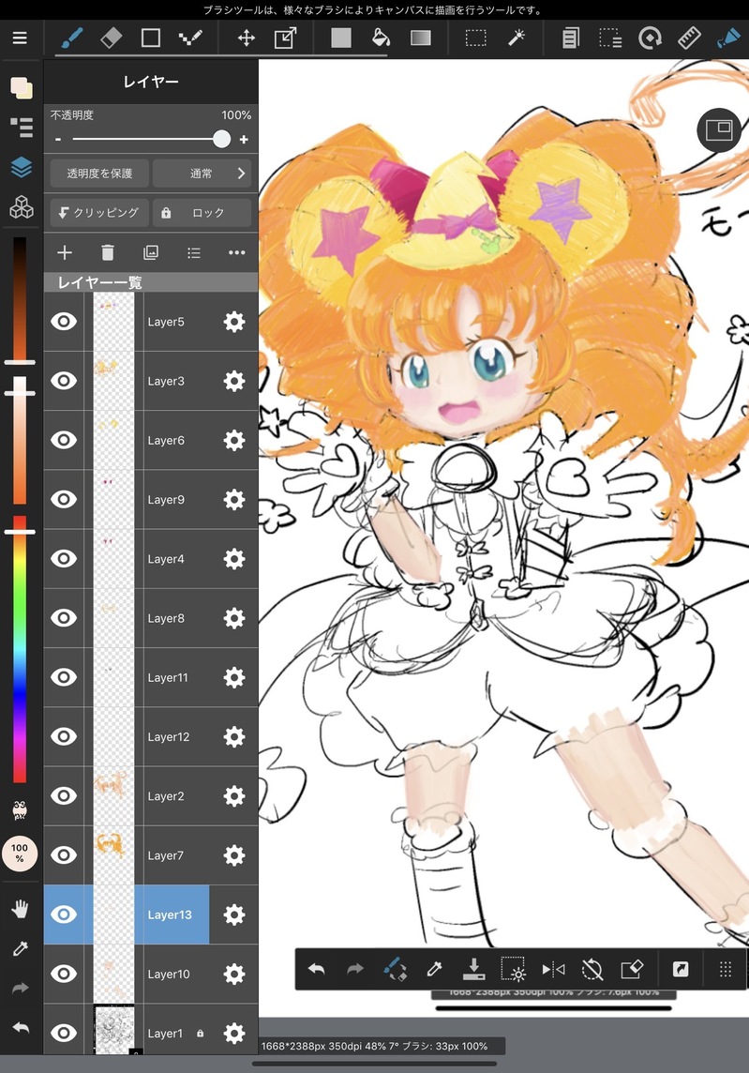
Task: Open the Transform tool icon
Action: click(285, 38)
